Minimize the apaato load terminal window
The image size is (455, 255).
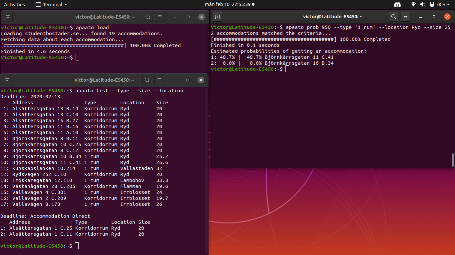click(x=174, y=17)
